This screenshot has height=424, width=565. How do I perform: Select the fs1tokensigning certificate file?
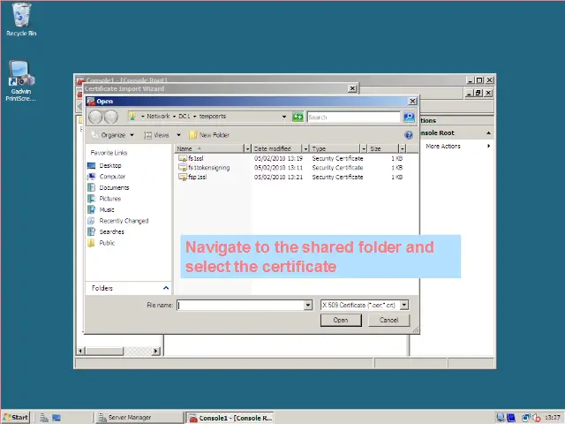pos(207,167)
